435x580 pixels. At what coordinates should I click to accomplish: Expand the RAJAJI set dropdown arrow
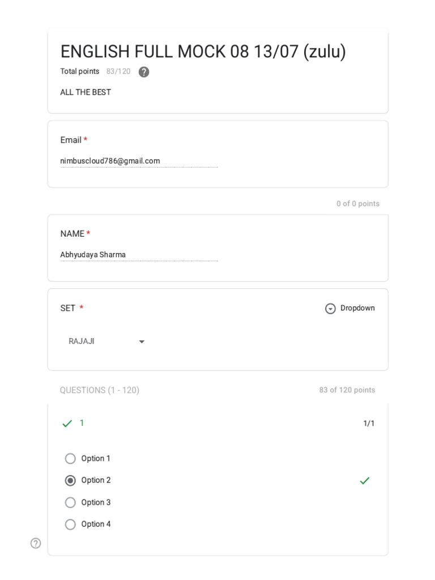point(142,342)
